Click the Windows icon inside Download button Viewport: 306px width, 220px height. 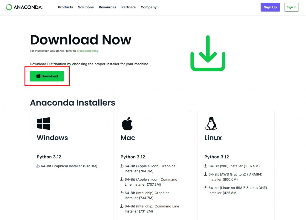[x=38, y=76]
